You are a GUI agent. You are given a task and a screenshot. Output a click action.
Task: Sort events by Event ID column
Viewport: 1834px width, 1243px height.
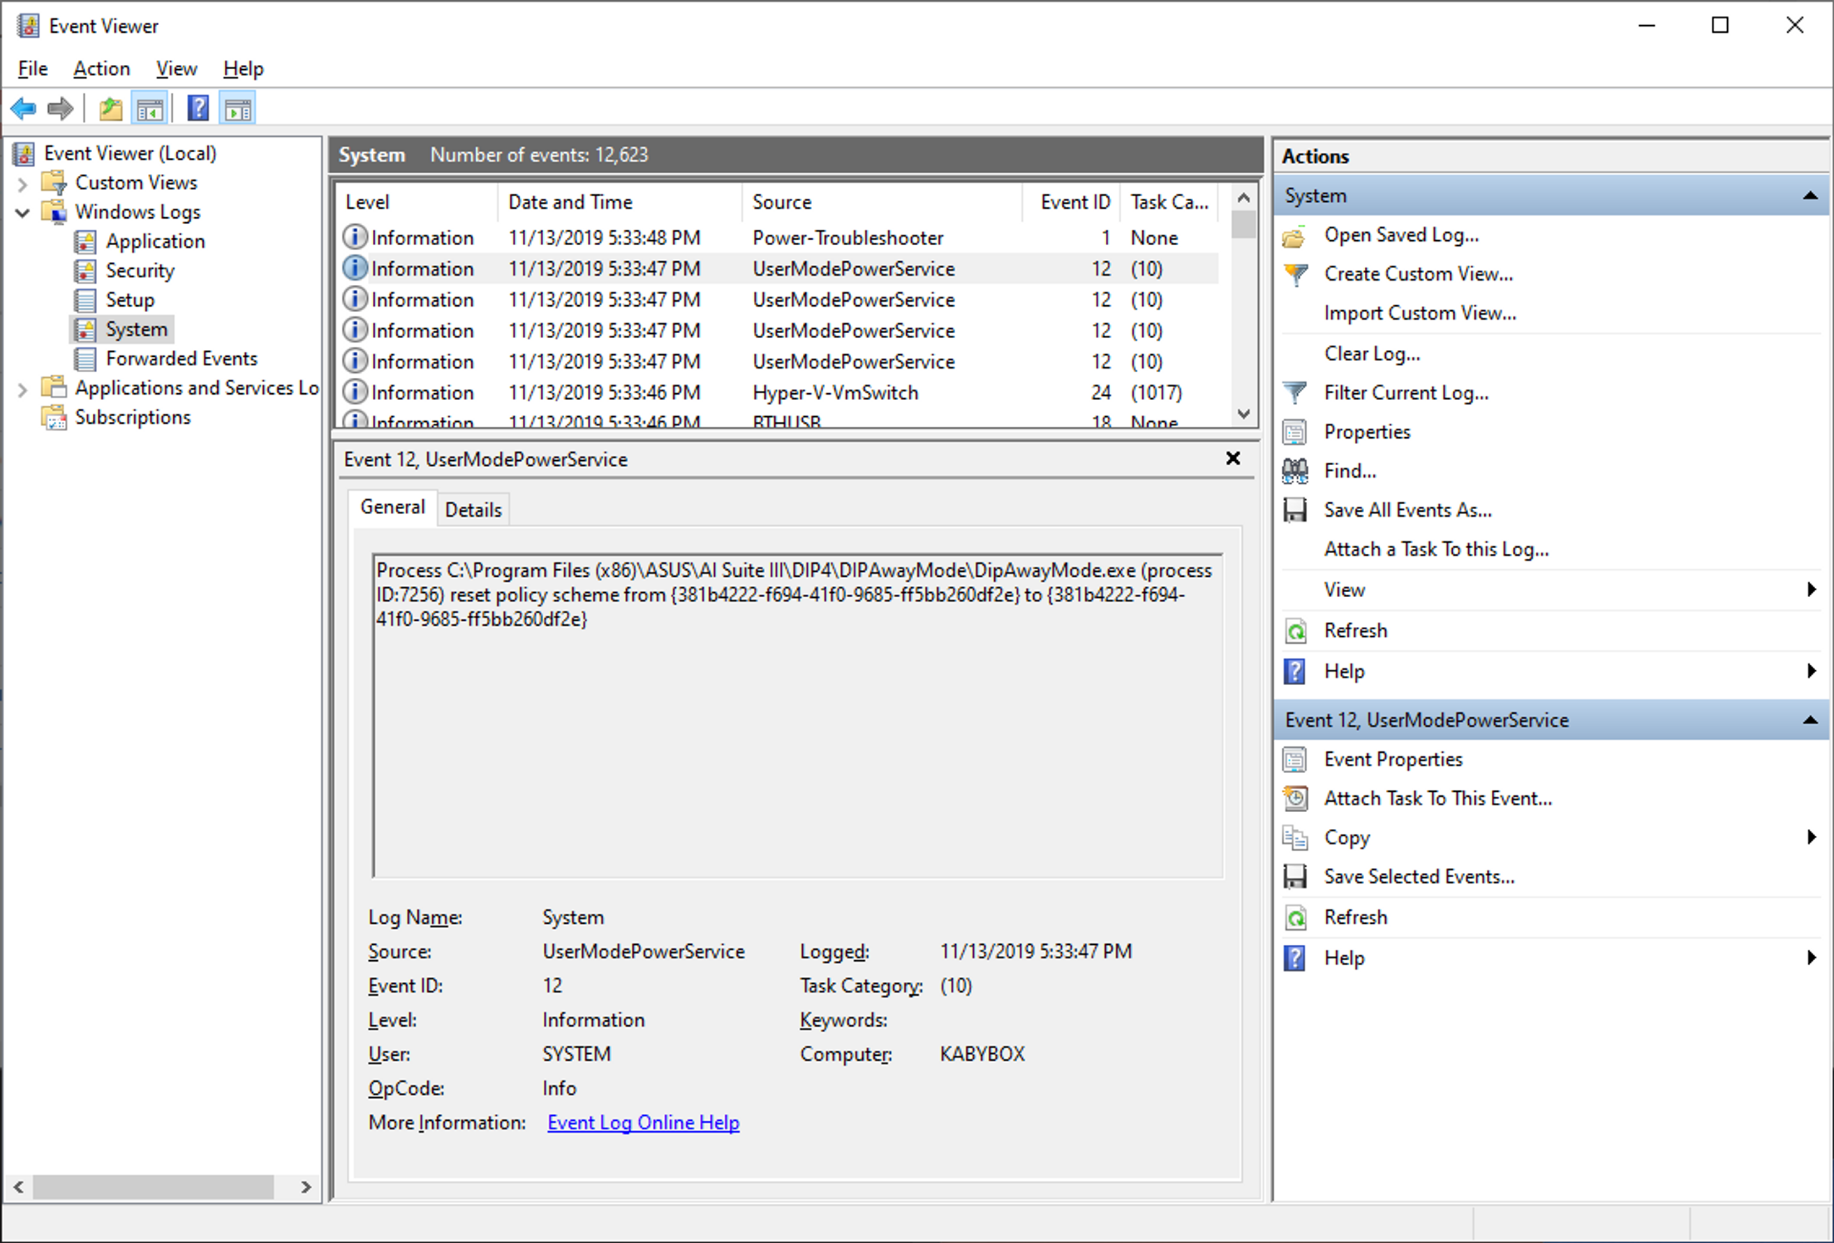(x=1070, y=202)
